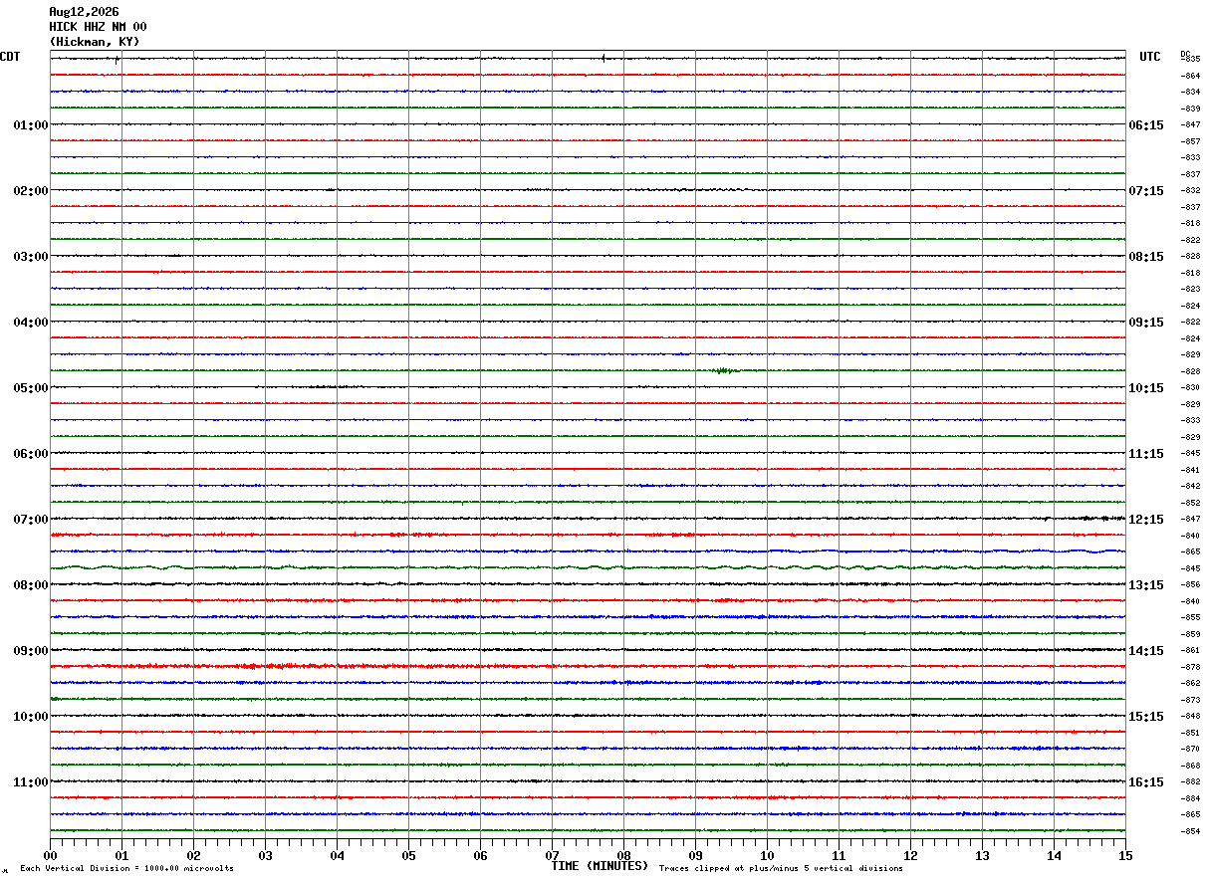Click the HICK HHZ NM 00 station label
The height and width of the screenshot is (882, 1205).
click(x=98, y=27)
